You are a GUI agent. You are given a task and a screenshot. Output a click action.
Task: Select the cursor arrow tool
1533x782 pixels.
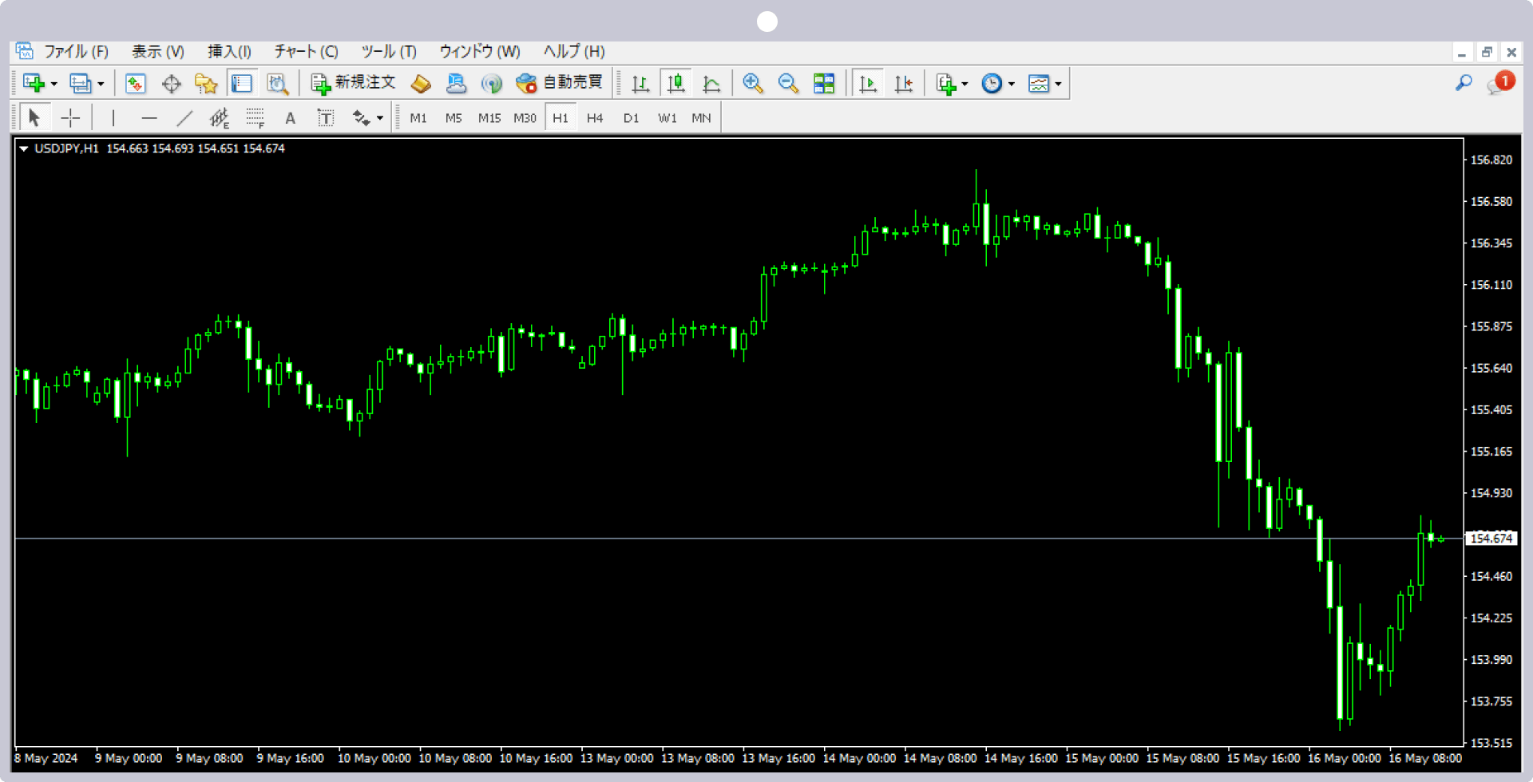pos(34,118)
